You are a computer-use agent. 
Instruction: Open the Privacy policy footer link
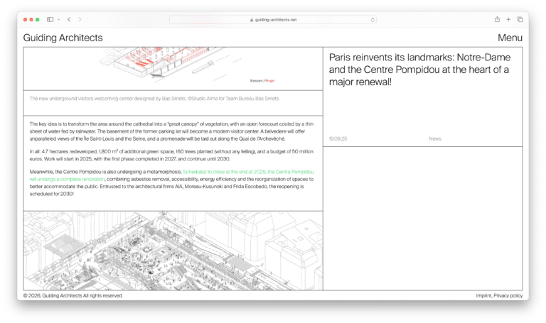click(x=508, y=295)
